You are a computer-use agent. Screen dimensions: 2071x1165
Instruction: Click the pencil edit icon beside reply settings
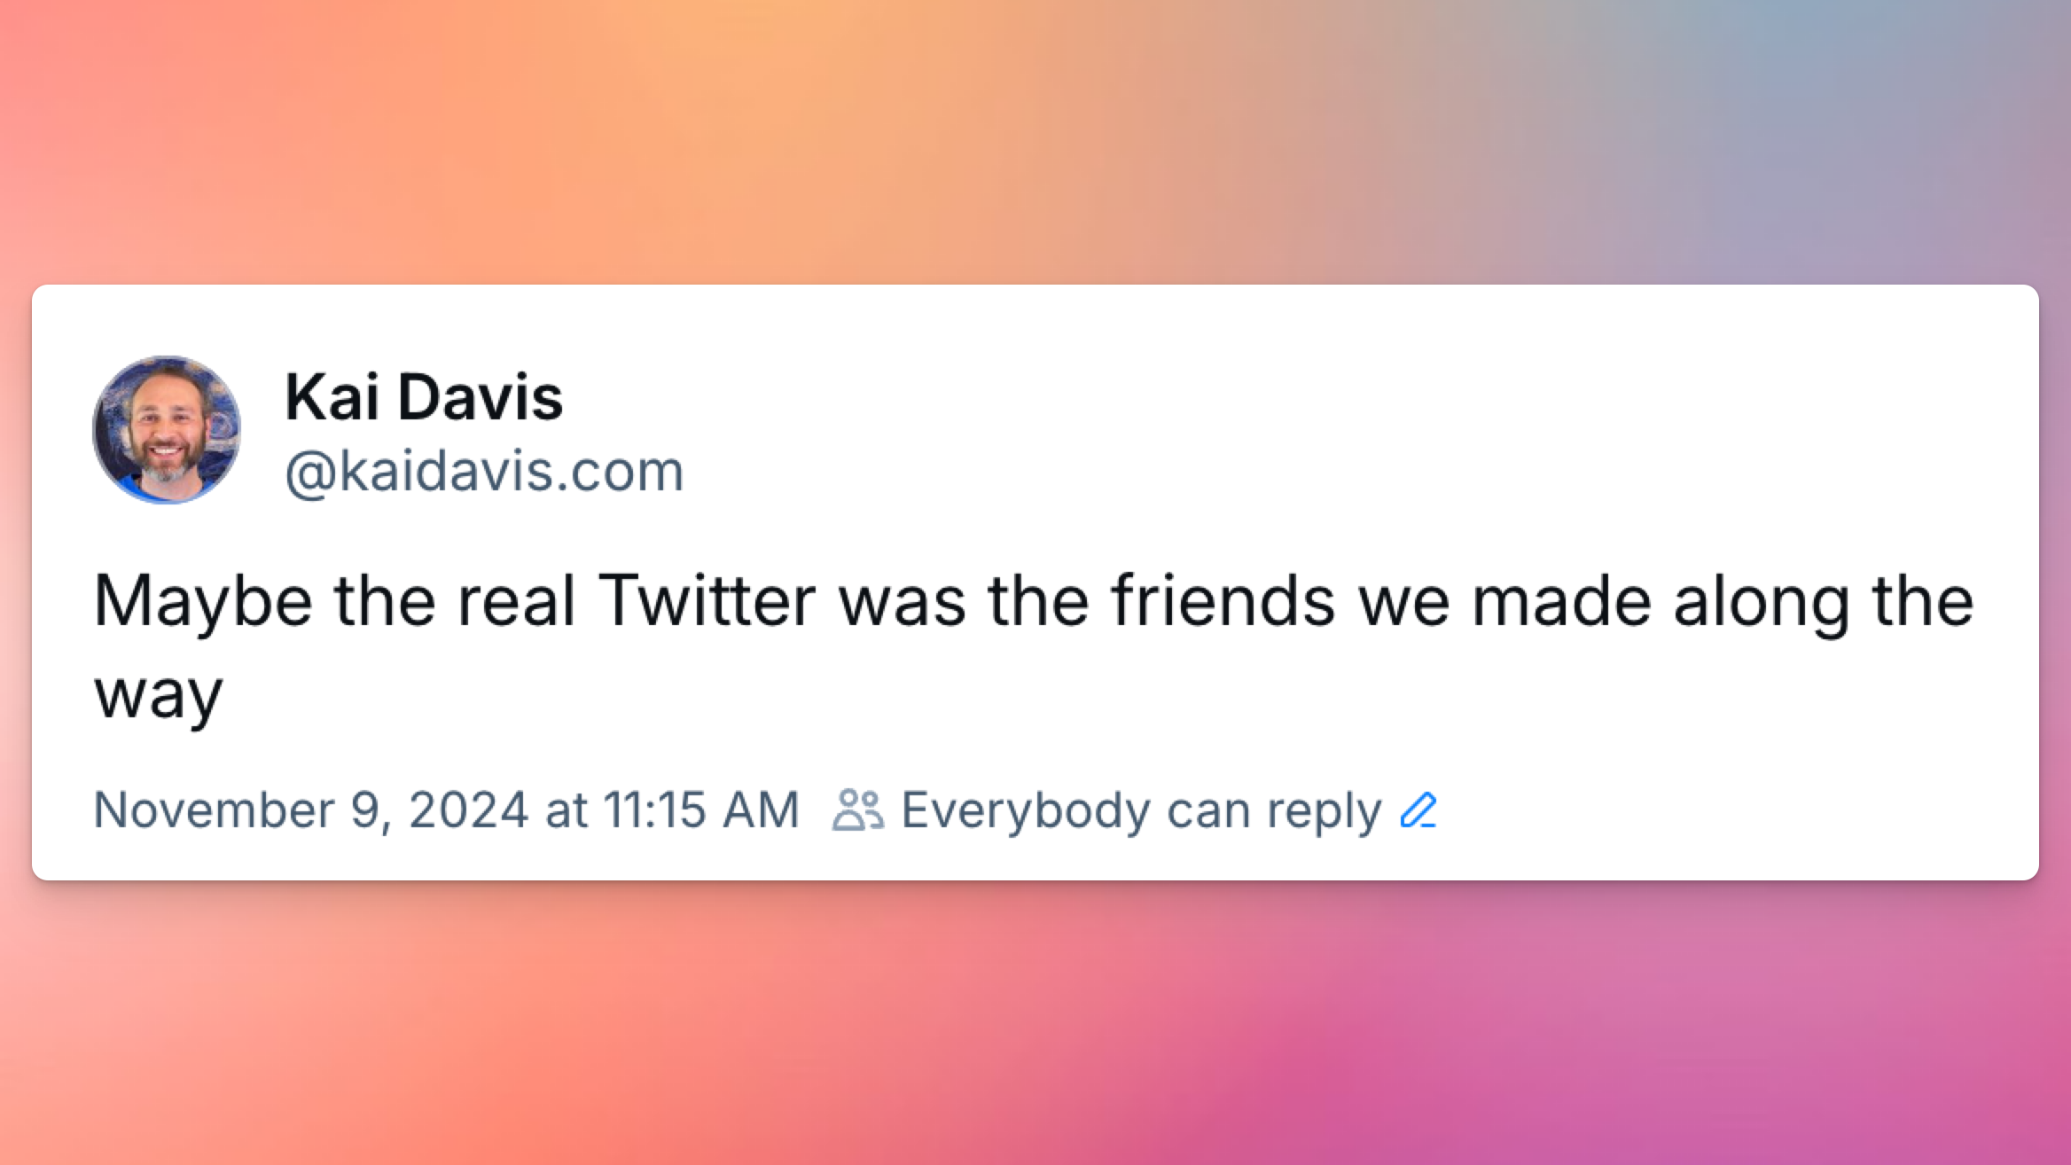1418,810
